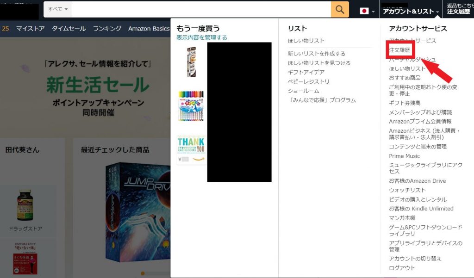Open Amazonプライム会員情報

(420, 122)
